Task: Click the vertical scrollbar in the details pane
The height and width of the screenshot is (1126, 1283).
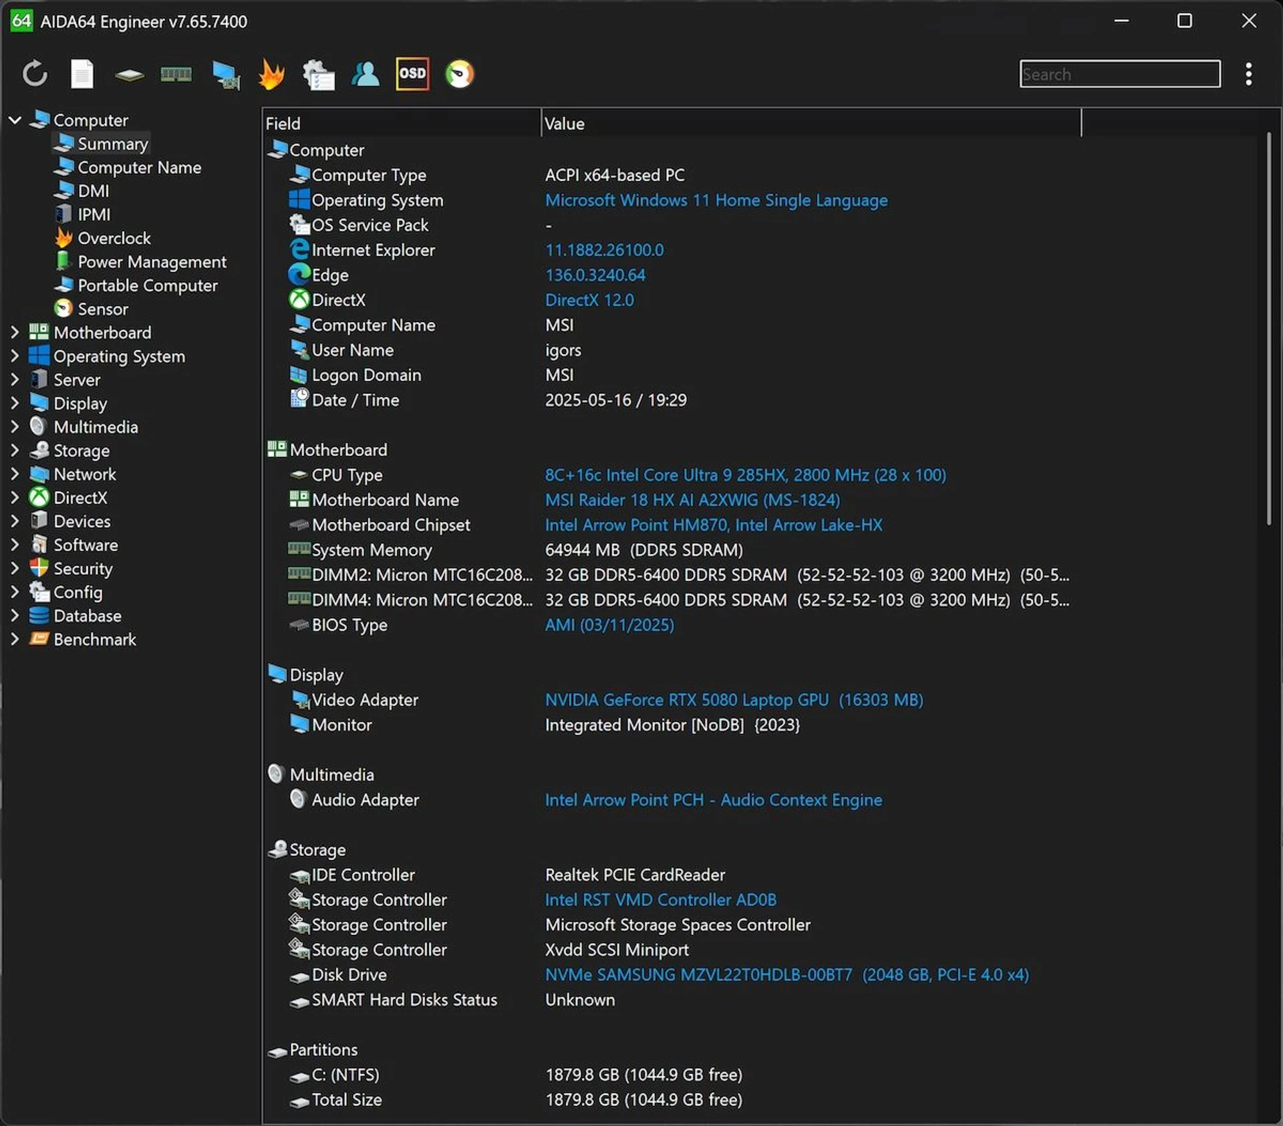Action: point(1268,329)
